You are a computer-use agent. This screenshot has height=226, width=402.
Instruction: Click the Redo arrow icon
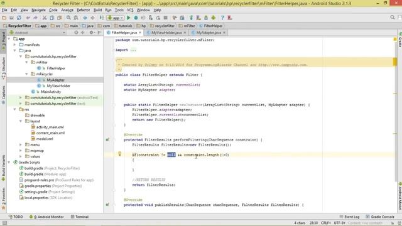[35, 18]
